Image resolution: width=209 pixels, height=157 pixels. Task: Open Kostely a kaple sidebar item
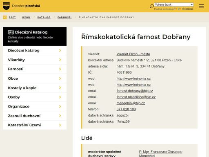point(35,88)
